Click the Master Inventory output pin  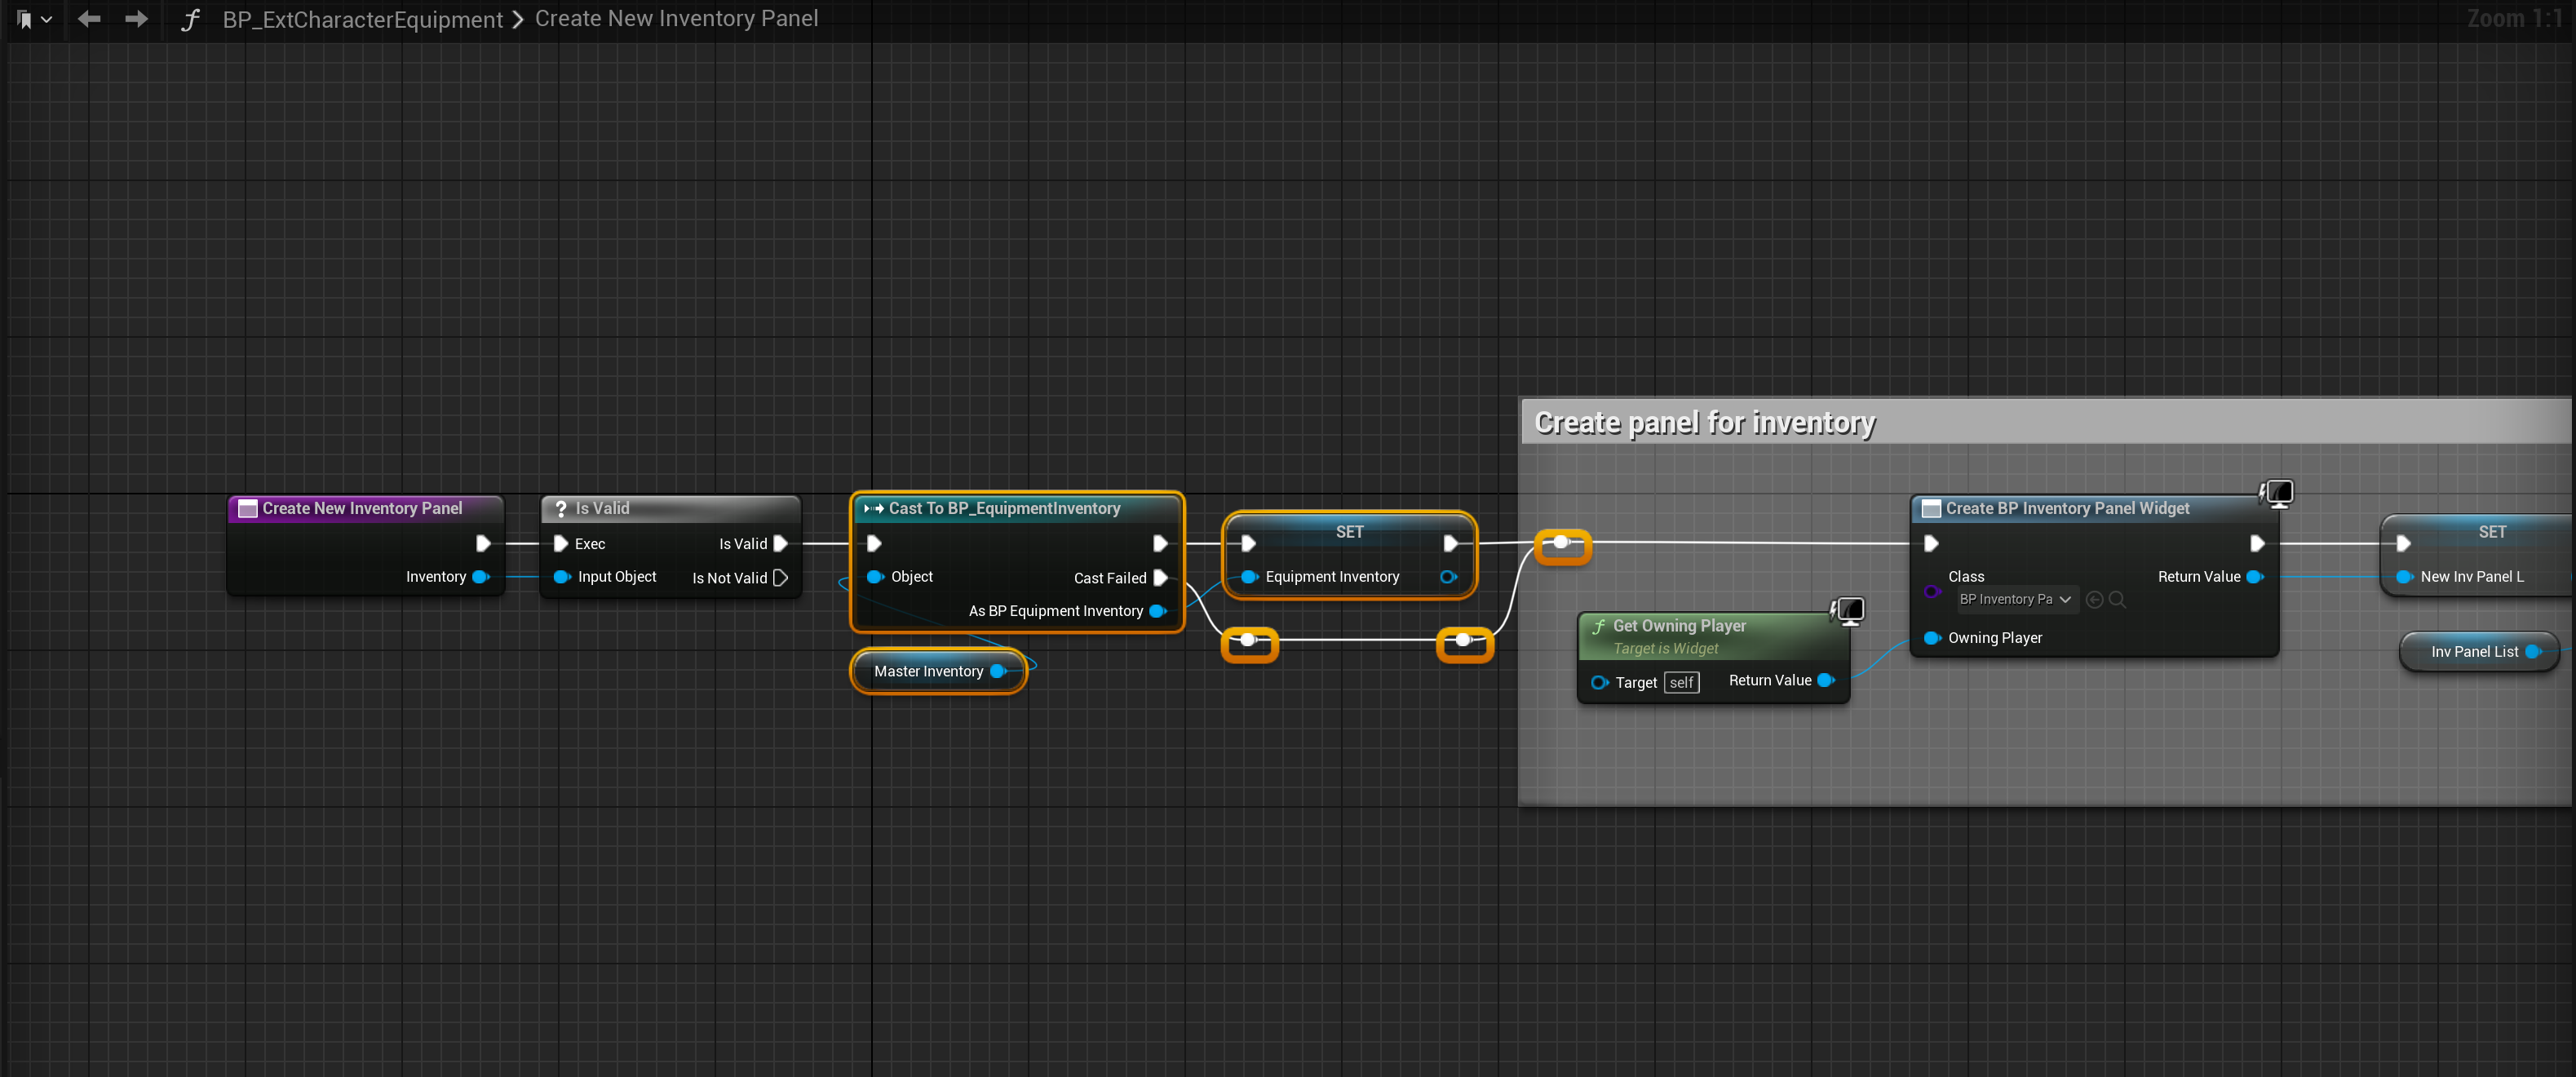(x=997, y=671)
